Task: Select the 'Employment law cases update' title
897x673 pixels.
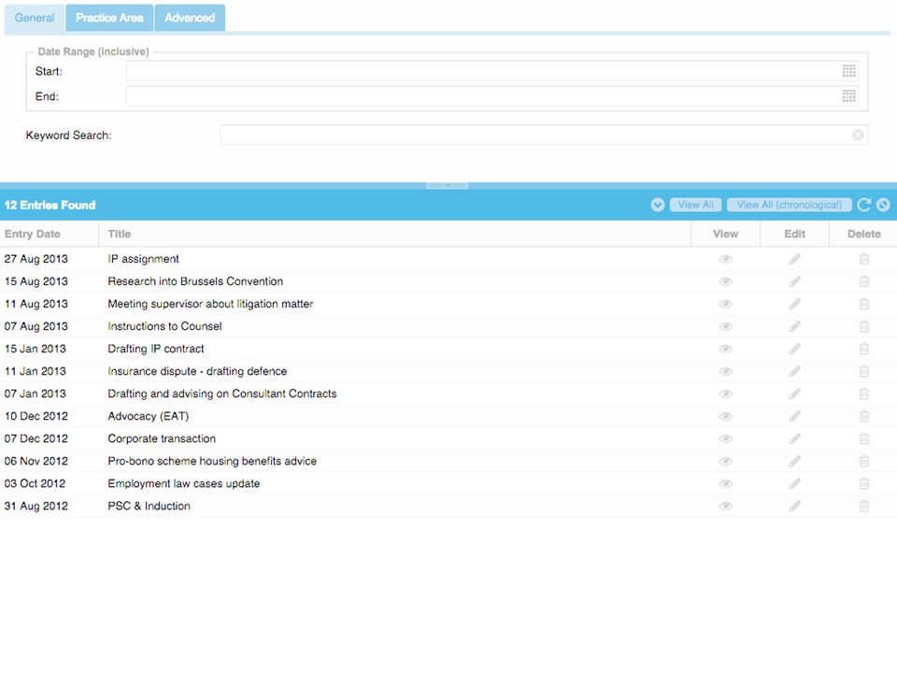Action: tap(184, 483)
